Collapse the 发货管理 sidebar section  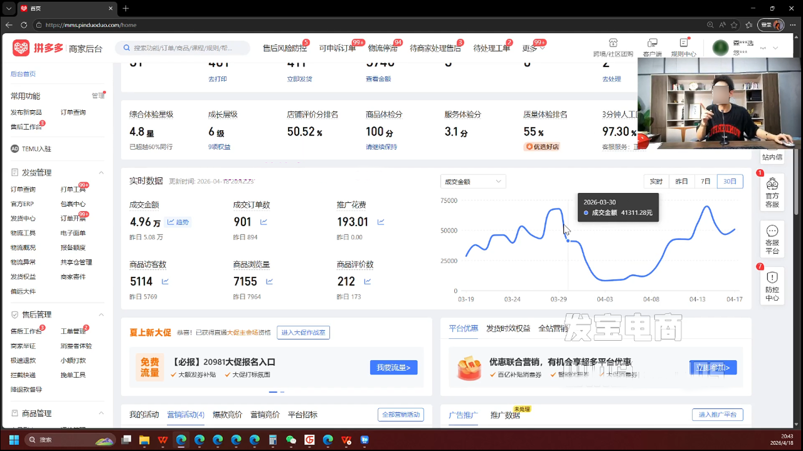pos(101,172)
